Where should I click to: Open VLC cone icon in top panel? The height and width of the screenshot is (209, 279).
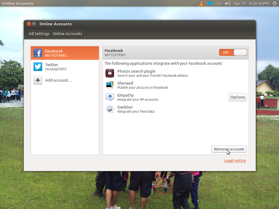[201, 3]
